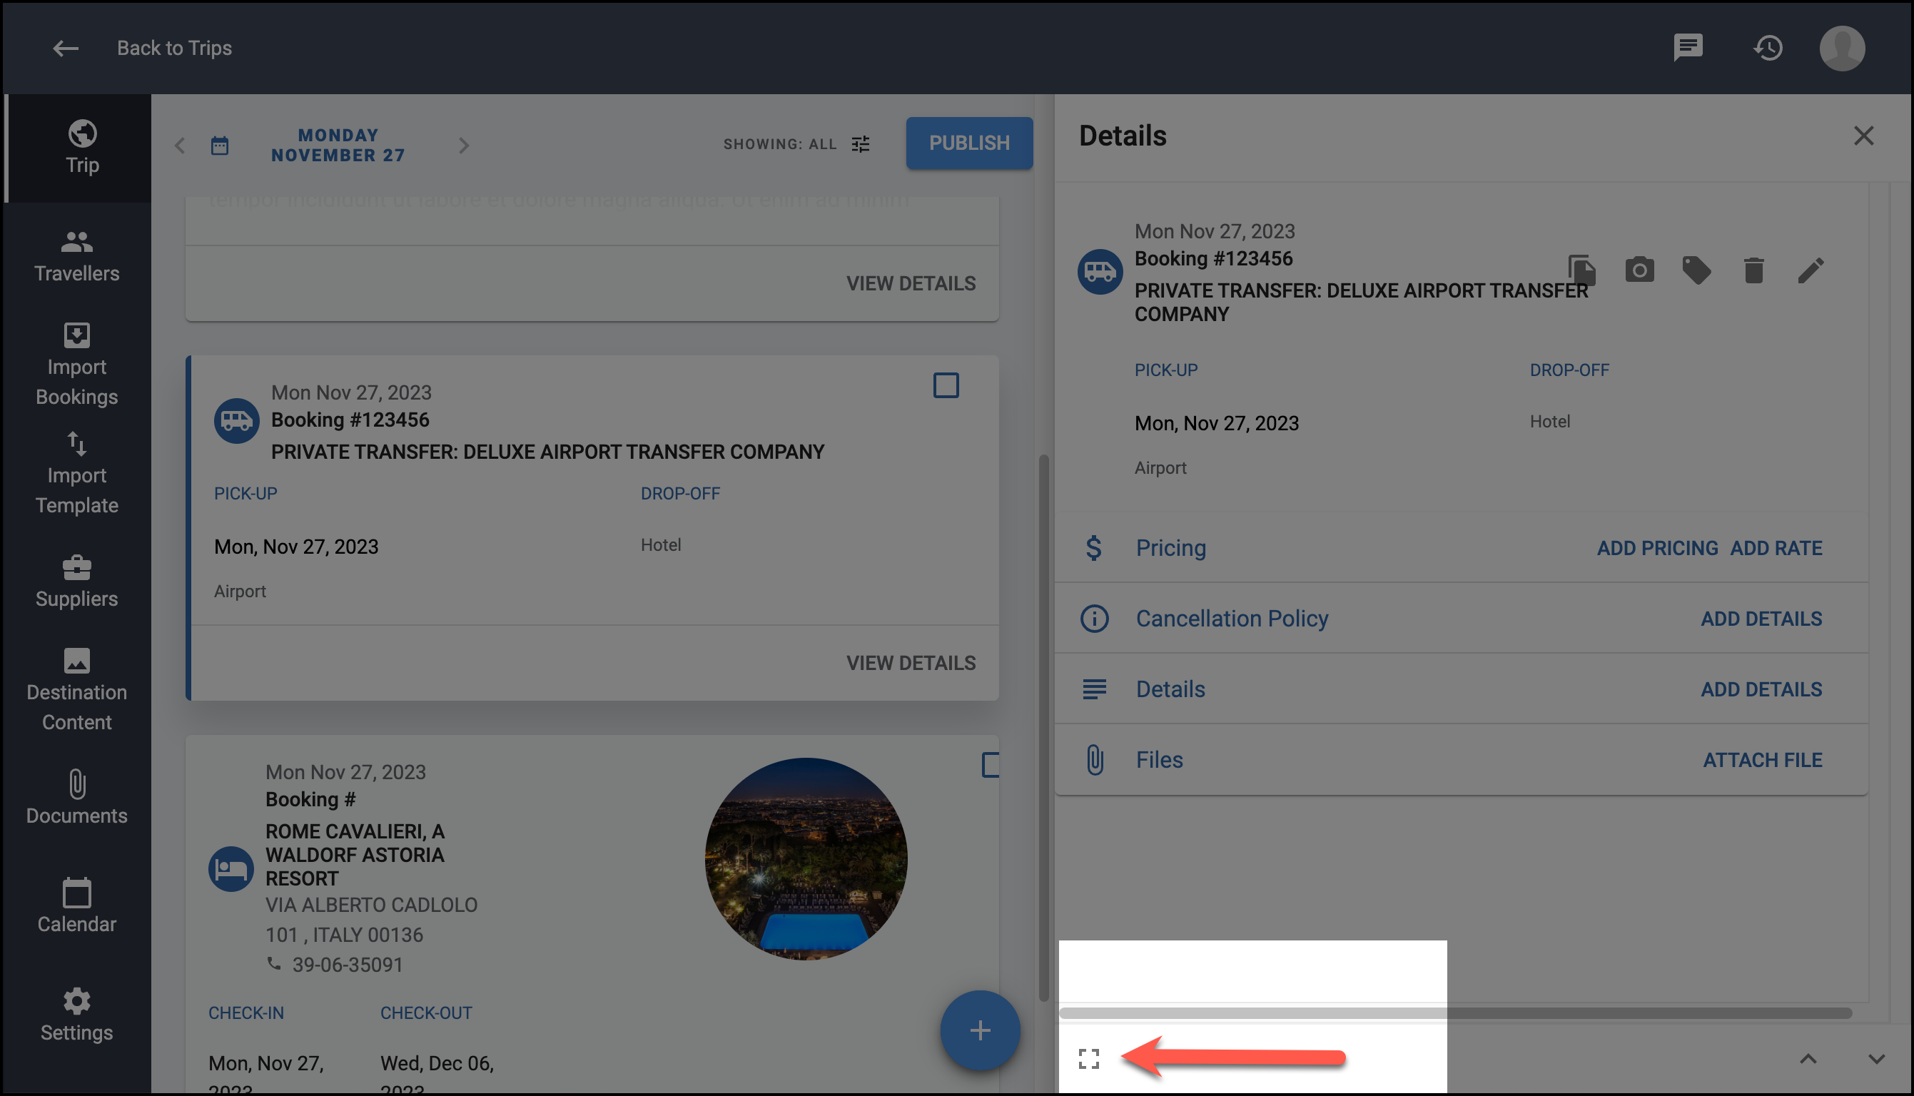Go to previous day chevron

click(x=180, y=146)
